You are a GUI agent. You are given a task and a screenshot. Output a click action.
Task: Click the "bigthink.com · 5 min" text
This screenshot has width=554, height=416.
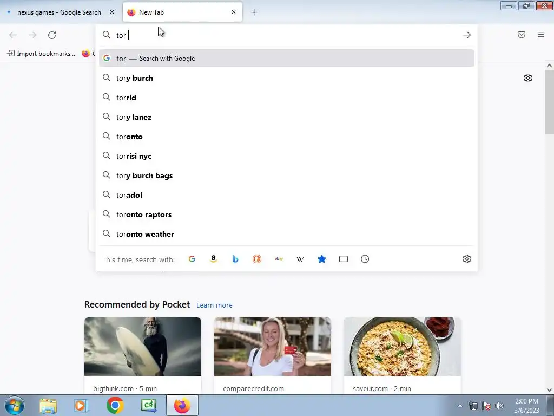[125, 388]
